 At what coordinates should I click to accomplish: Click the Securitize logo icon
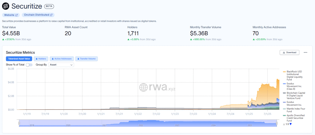click(x=6, y=6)
